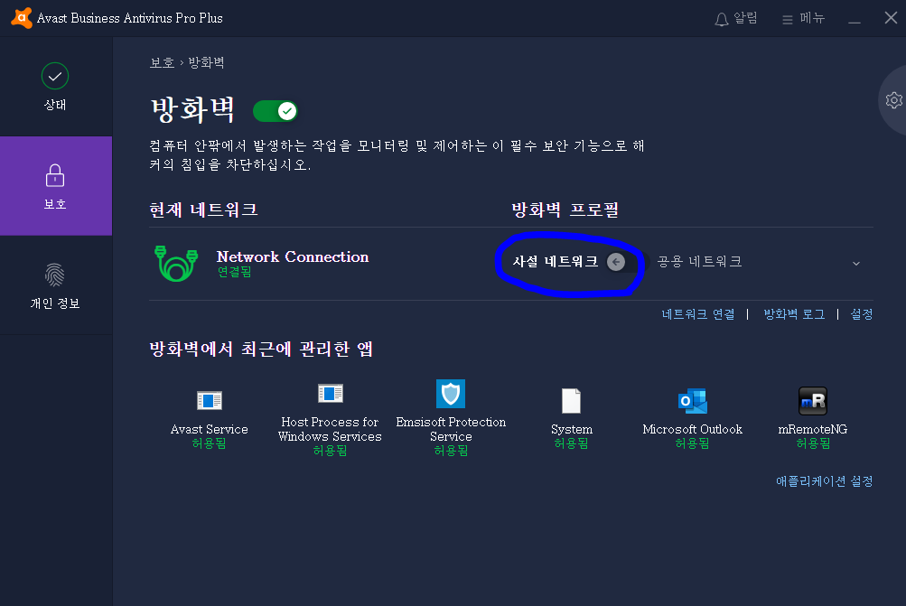Viewport: 906px width, 606px height.
Task: Select the 보호 protection tab
Action: pyautogui.click(x=55, y=186)
